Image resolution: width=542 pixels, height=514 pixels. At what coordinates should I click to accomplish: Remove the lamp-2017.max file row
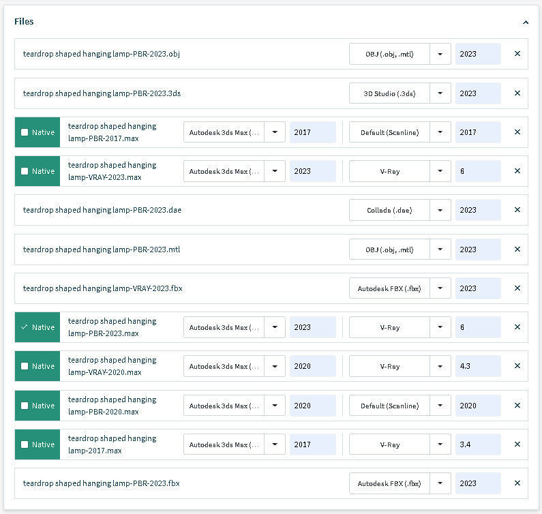click(x=517, y=444)
